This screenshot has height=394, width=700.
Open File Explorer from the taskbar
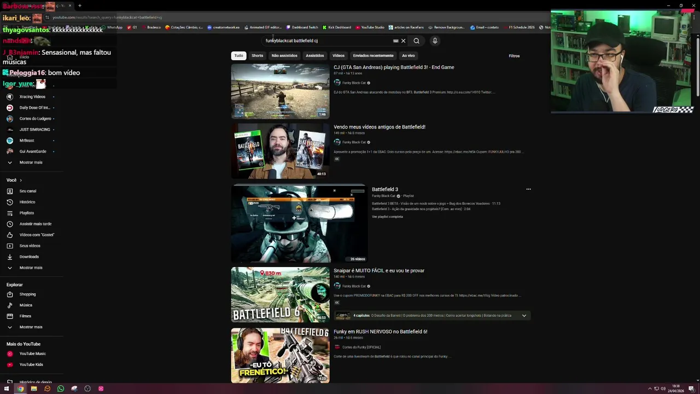[x=34, y=389]
